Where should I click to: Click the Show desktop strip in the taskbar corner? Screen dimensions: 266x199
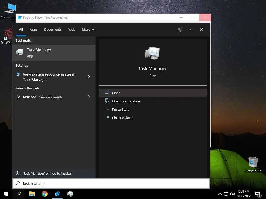[265, 194]
